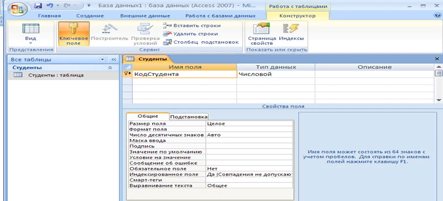
Task: Open the quick access toolbar customize arrow
Action: tap(89, 5)
